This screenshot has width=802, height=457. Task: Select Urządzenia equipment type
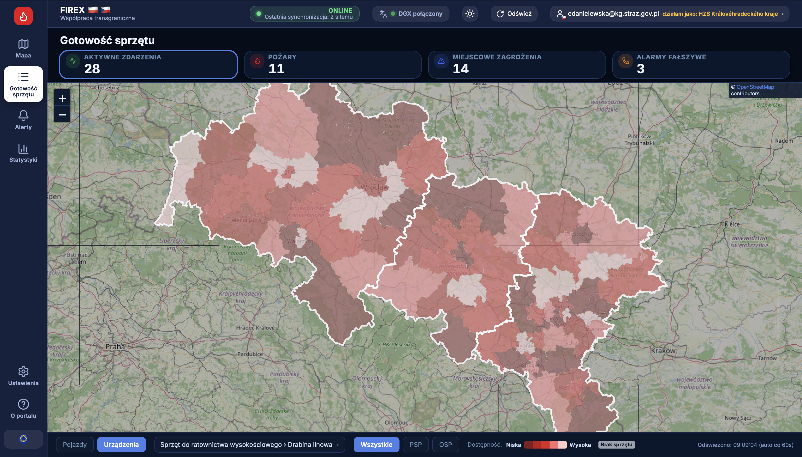[121, 444]
